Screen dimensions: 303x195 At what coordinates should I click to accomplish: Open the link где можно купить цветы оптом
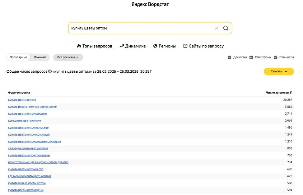tap(29, 176)
